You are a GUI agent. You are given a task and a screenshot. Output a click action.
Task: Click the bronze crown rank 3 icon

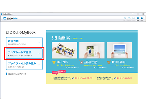[x=109, y=62]
